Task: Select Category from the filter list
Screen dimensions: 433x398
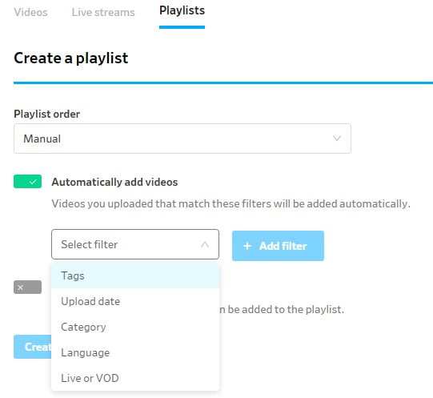Action: 135,327
